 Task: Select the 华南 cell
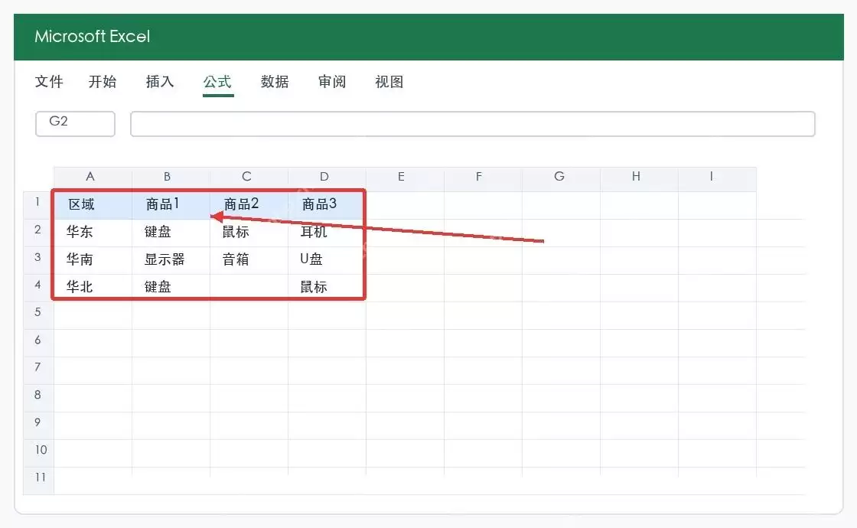(x=93, y=260)
